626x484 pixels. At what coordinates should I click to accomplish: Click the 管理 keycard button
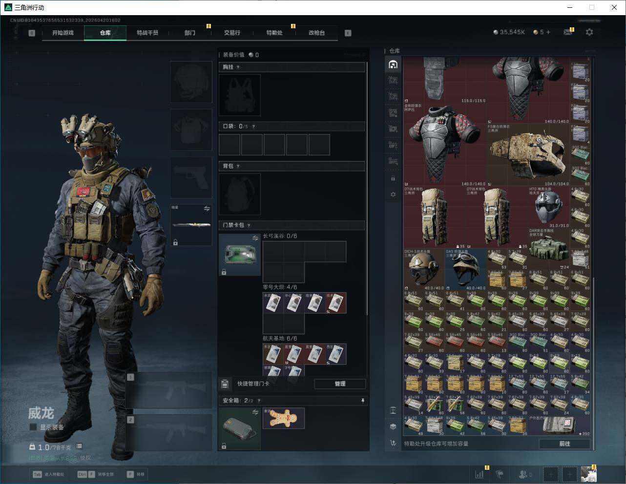point(340,384)
